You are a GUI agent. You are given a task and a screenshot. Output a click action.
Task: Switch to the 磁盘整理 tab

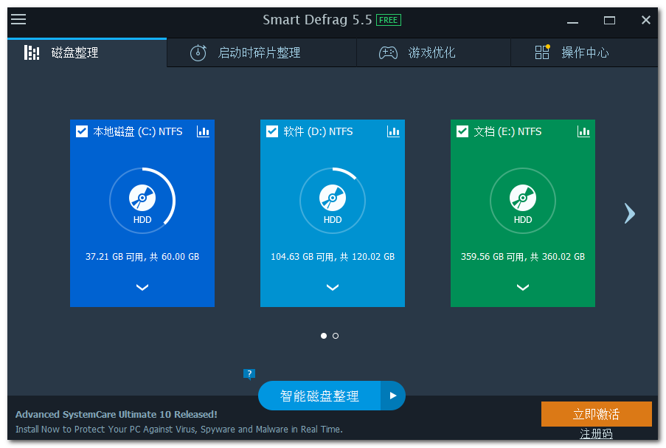(87, 52)
